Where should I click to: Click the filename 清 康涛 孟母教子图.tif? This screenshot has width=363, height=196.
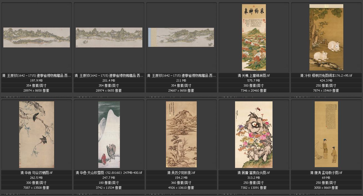[326, 173]
